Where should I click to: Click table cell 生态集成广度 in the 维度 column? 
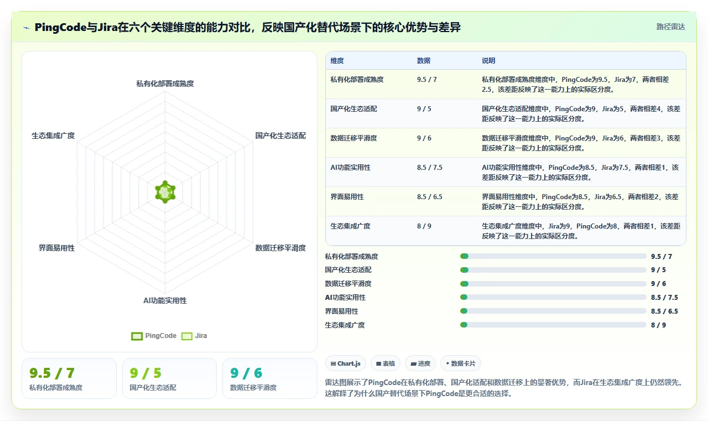click(350, 226)
